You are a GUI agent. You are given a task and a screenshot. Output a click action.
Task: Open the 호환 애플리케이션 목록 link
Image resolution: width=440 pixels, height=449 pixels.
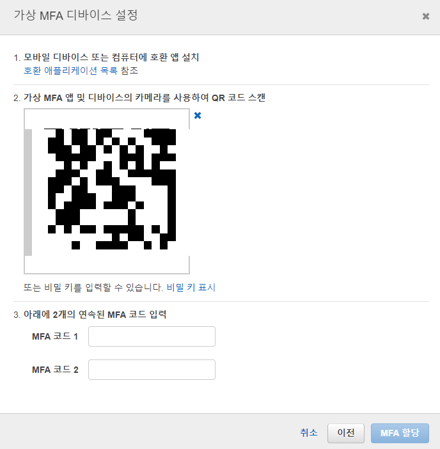[x=70, y=70]
